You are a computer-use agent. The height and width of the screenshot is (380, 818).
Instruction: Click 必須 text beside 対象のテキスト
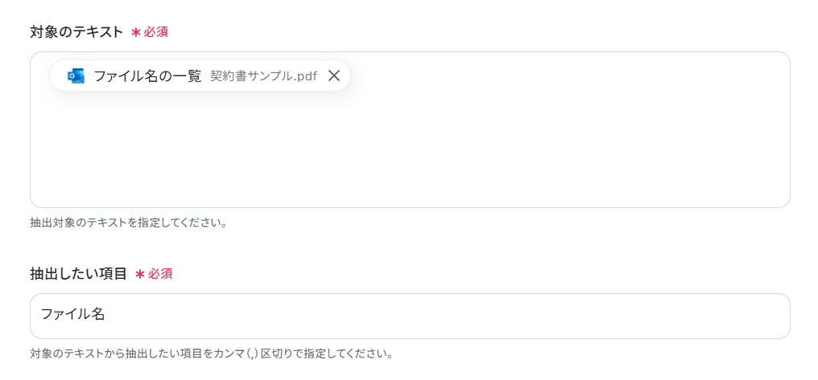click(x=156, y=32)
